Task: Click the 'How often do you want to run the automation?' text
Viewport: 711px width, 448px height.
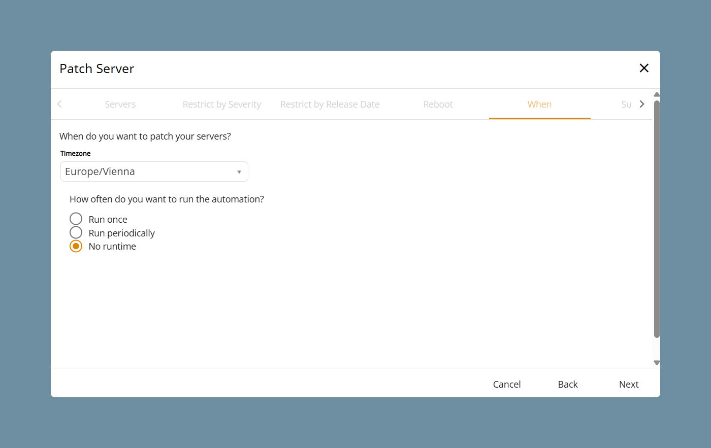Action: (x=167, y=199)
